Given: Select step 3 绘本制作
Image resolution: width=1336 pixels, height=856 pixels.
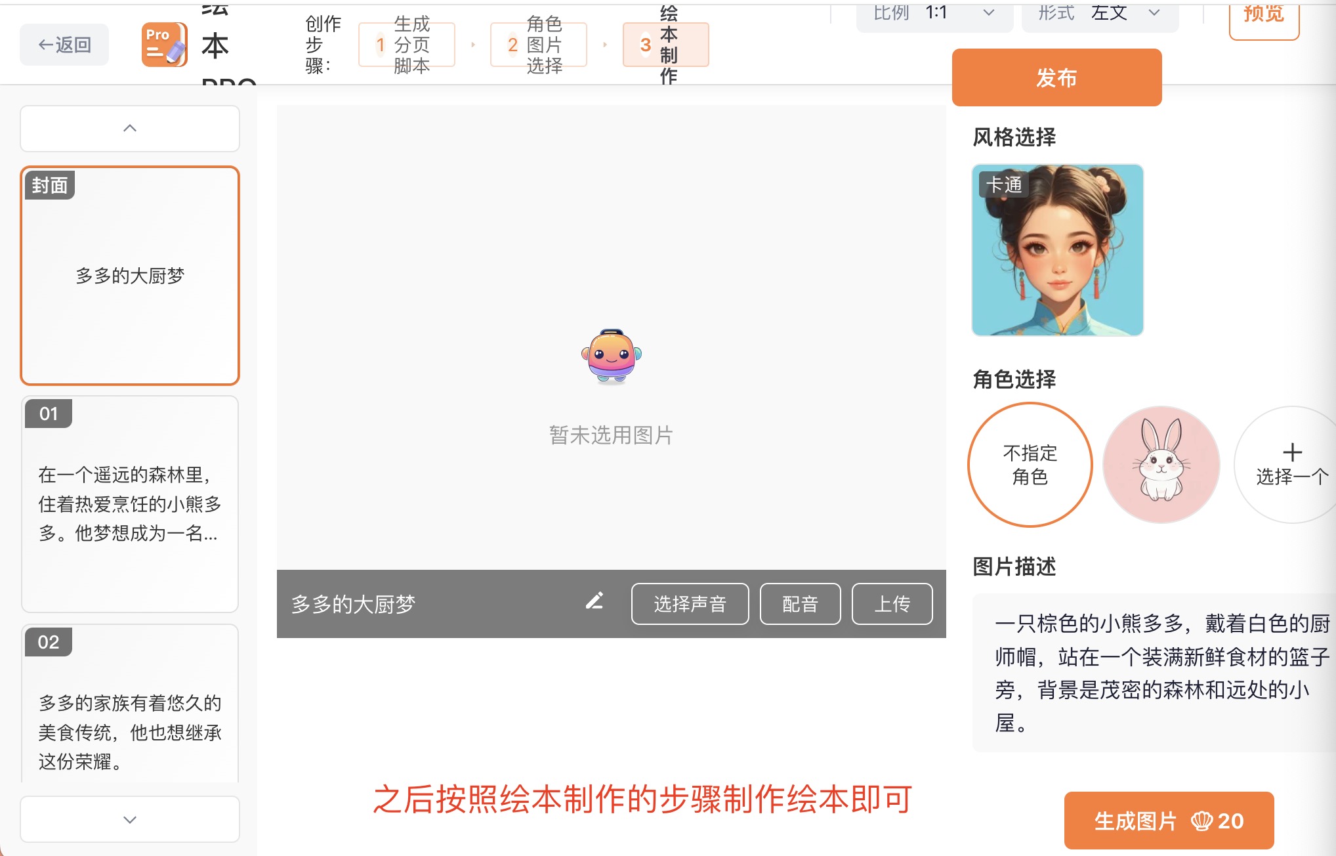Looking at the screenshot, I should click(665, 45).
